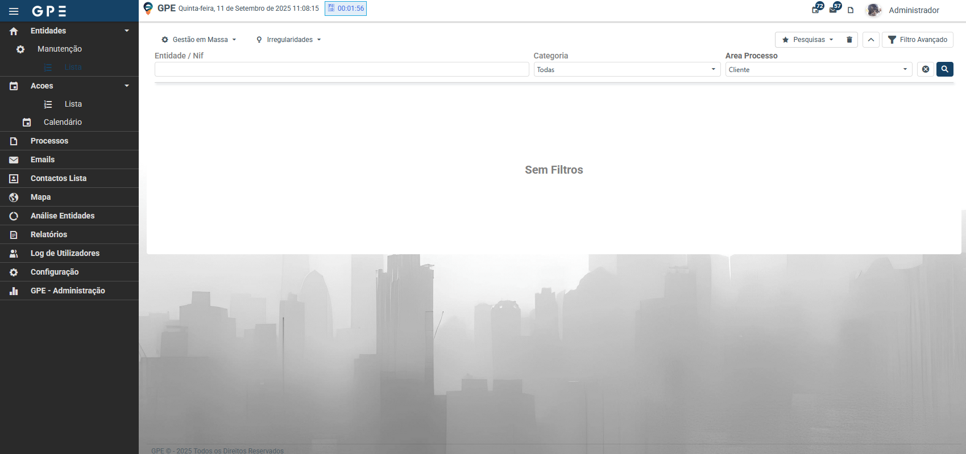This screenshot has height=454, width=966.
Task: Open Calendário in the sidebar
Action: (63, 122)
